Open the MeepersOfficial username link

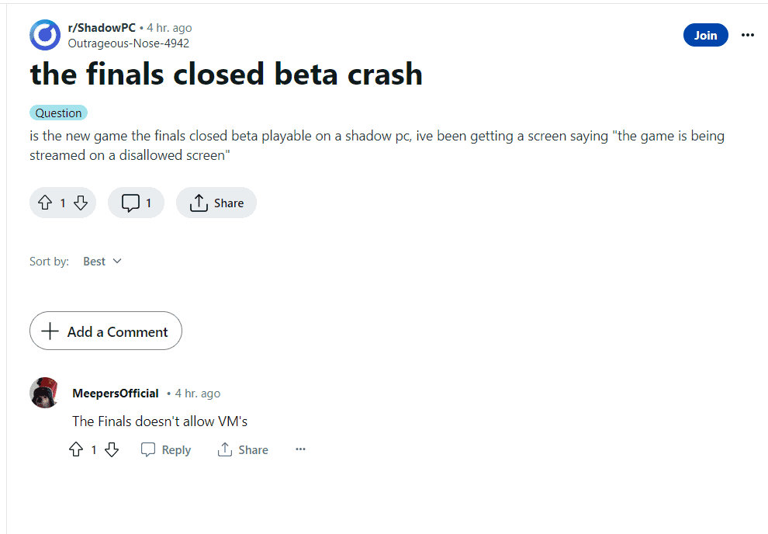[x=116, y=394]
